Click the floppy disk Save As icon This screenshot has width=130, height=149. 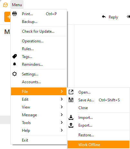click(x=71, y=100)
